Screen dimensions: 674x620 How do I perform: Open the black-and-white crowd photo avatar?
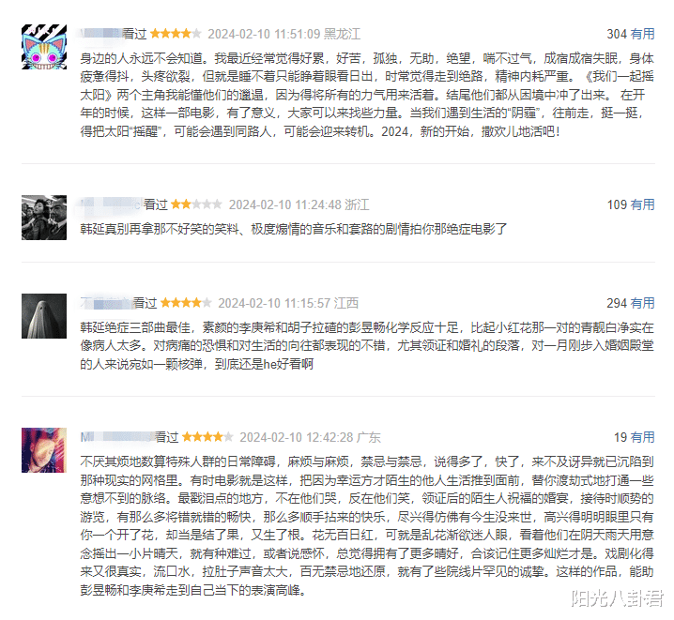click(x=44, y=218)
